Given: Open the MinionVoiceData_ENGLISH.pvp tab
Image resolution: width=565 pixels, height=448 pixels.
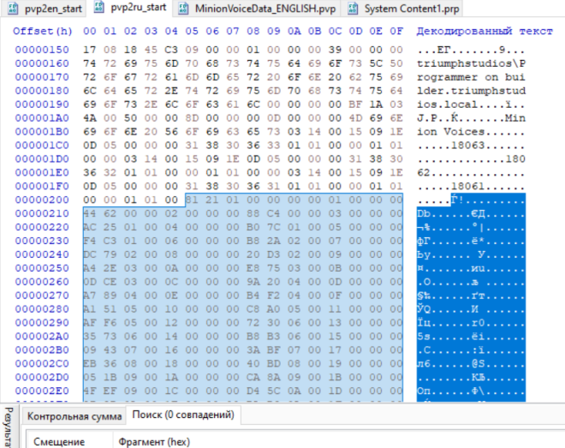Looking at the screenshot, I should (x=258, y=9).
